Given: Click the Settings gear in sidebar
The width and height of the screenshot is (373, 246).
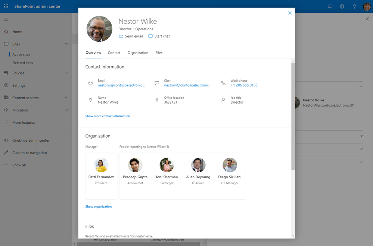Looking at the screenshot, I should pyautogui.click(x=6, y=85).
